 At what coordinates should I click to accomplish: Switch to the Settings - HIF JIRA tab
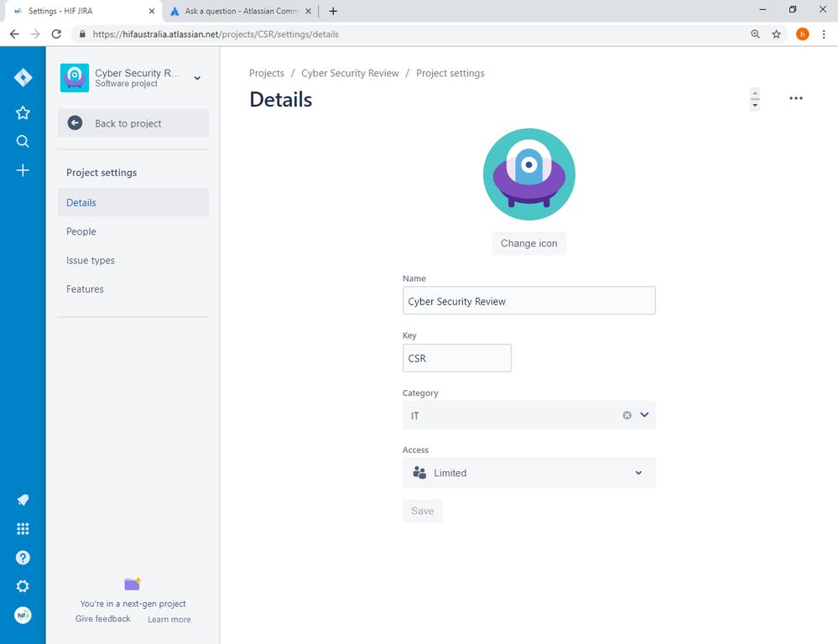point(81,11)
